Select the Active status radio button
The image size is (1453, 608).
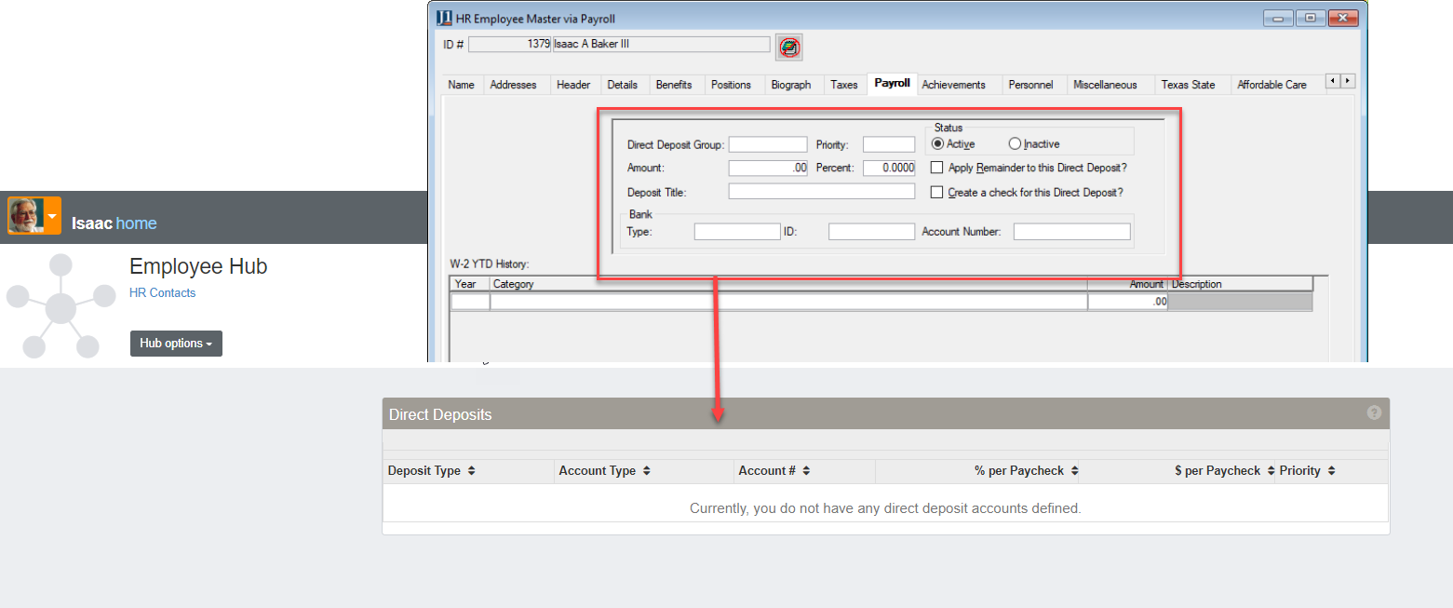(x=937, y=144)
